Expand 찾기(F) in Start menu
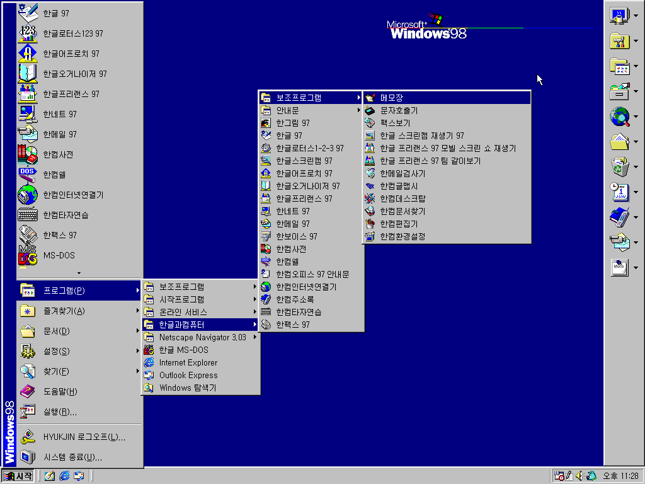This screenshot has width=645, height=484. pyautogui.click(x=80, y=371)
